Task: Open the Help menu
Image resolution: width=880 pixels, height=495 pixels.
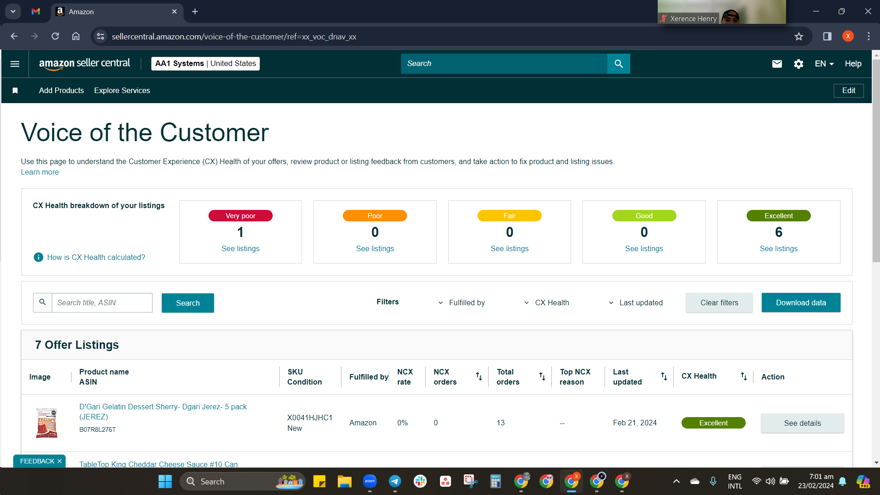Action: click(853, 64)
